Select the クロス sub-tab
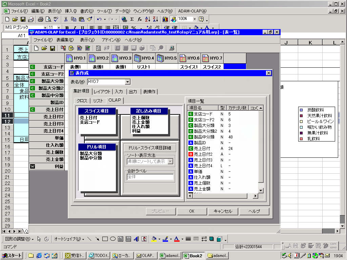This screenshot has width=347, height=260. 82,101
